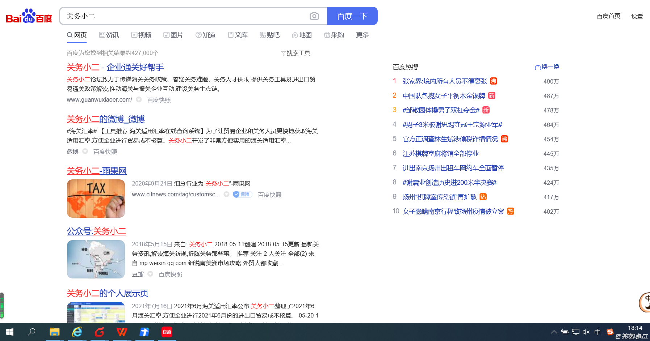The height and width of the screenshot is (341, 650).
Task: Switch to the 资讯 tab
Action: pos(109,35)
